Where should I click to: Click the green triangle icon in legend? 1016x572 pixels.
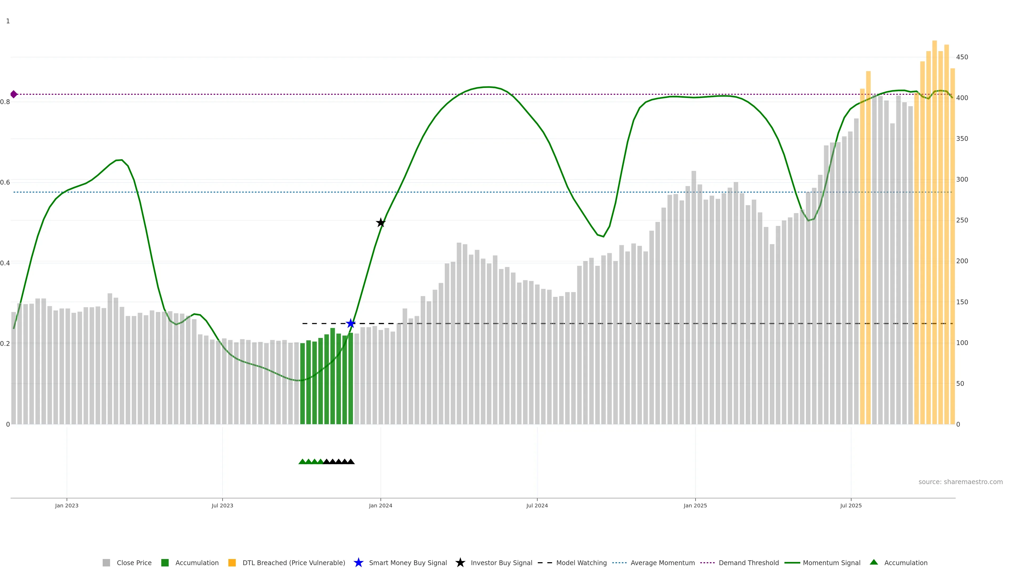coord(874,562)
